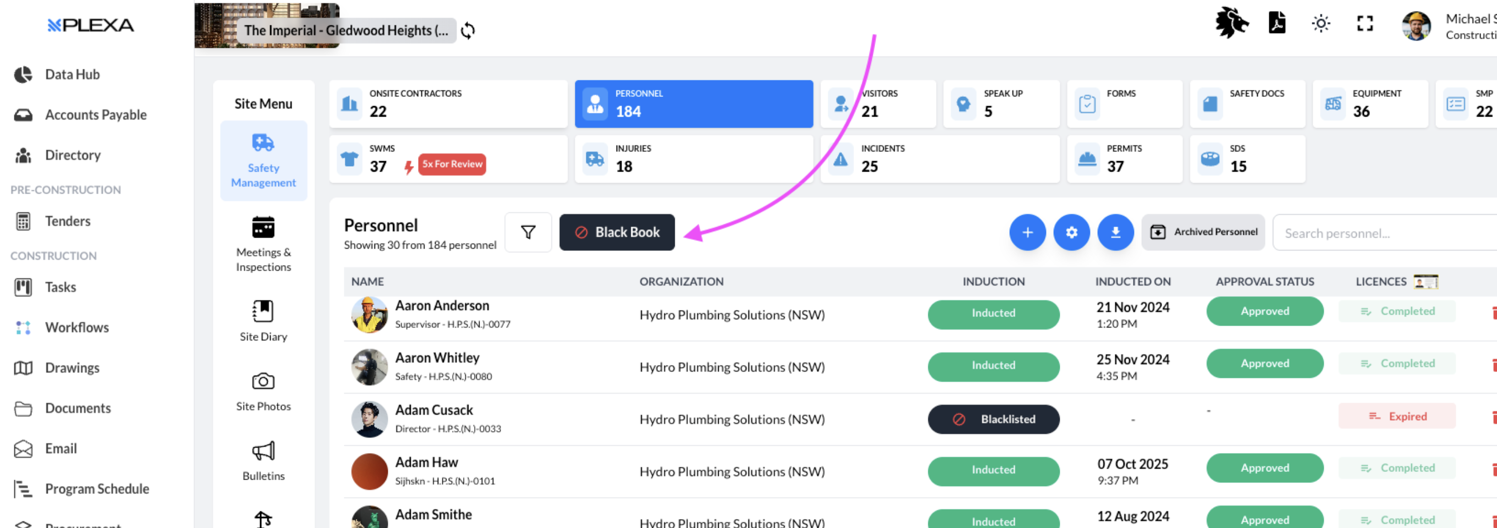Click the blue plus add personnel icon

coord(1027,232)
